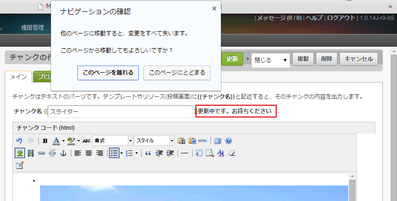Open HTML source editor icon
The image size is (397, 201).
(203, 141)
